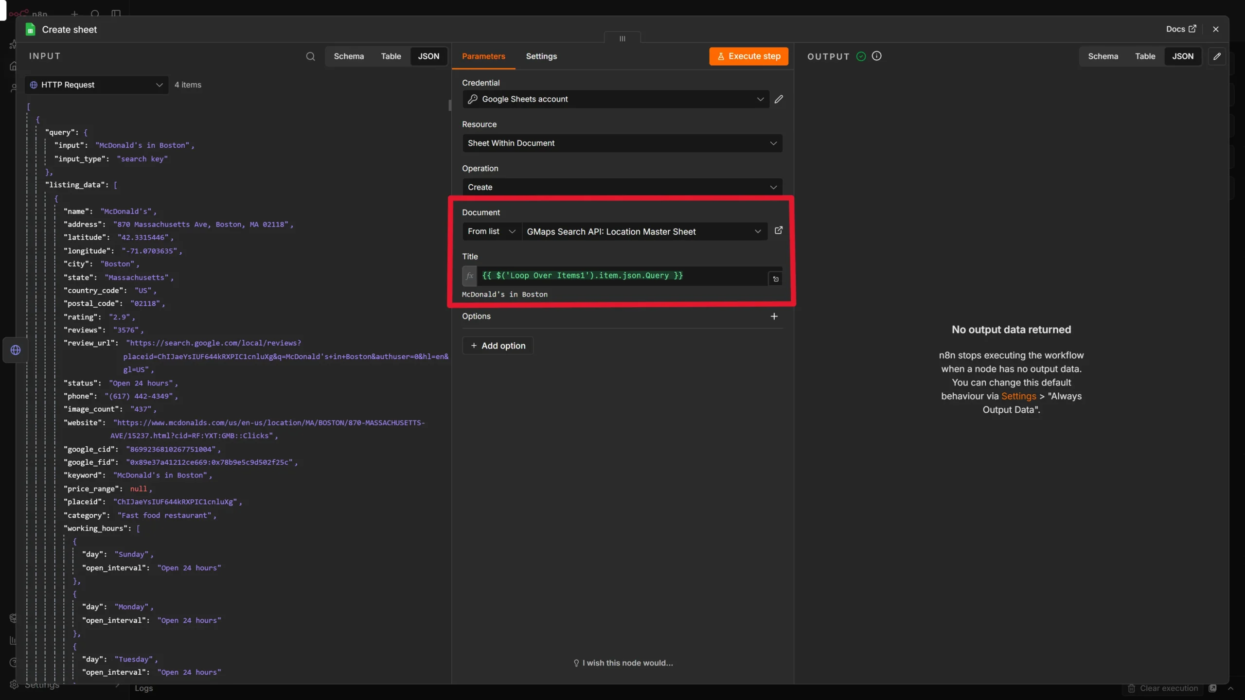Open expression editor for Title field
The height and width of the screenshot is (700, 1245).
click(776, 279)
